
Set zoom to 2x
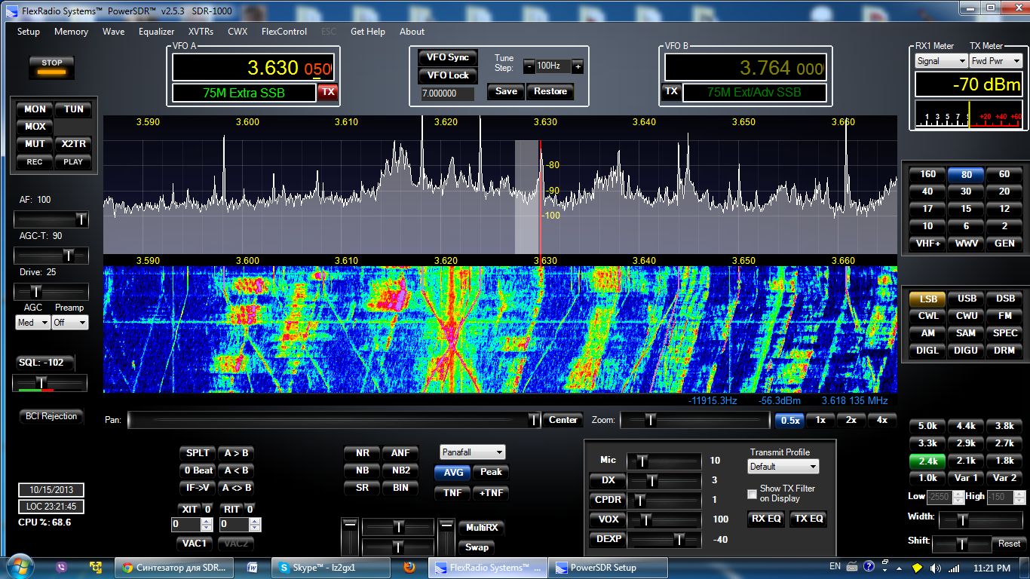851,420
